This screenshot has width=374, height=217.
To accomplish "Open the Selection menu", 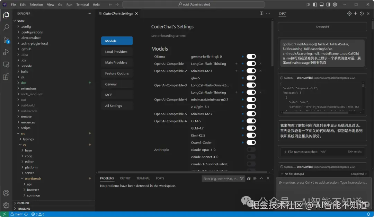I will pyautogui.click(x=36, y=5).
